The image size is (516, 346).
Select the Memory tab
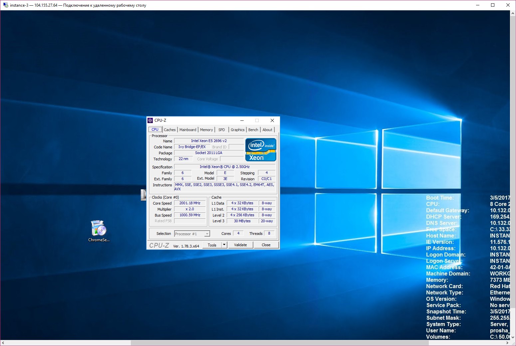(x=206, y=130)
